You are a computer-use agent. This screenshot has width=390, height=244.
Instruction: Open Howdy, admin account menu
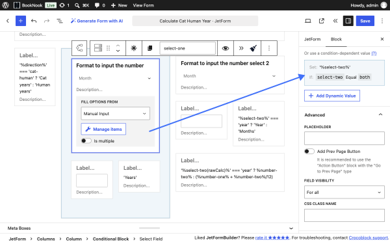369,5
